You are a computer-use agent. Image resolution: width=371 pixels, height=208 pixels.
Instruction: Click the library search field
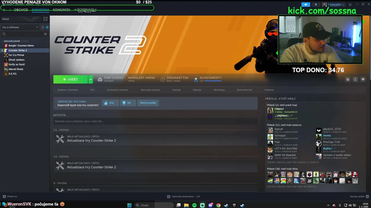(x=22, y=34)
